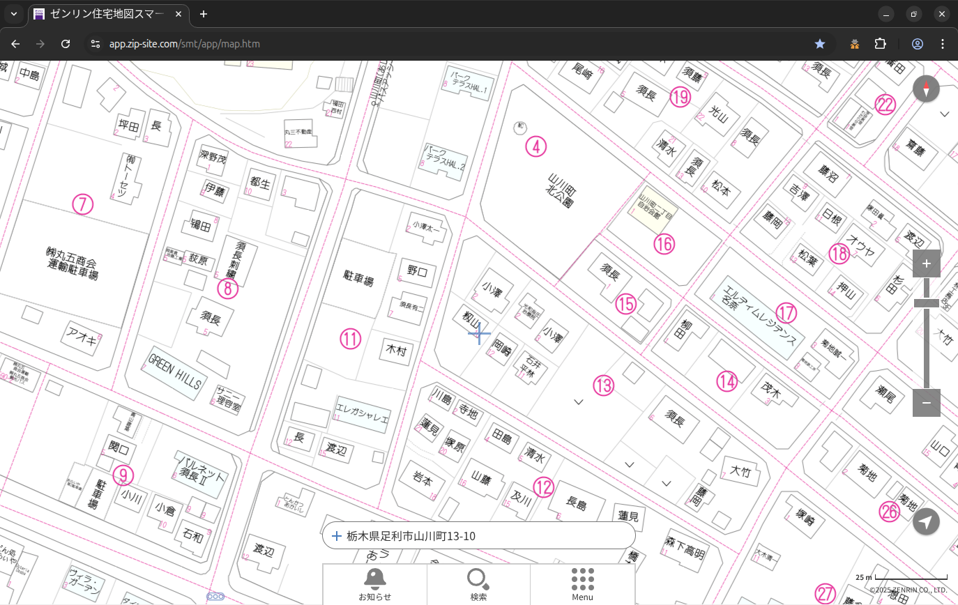Open the grid Menu button

pyautogui.click(x=582, y=584)
